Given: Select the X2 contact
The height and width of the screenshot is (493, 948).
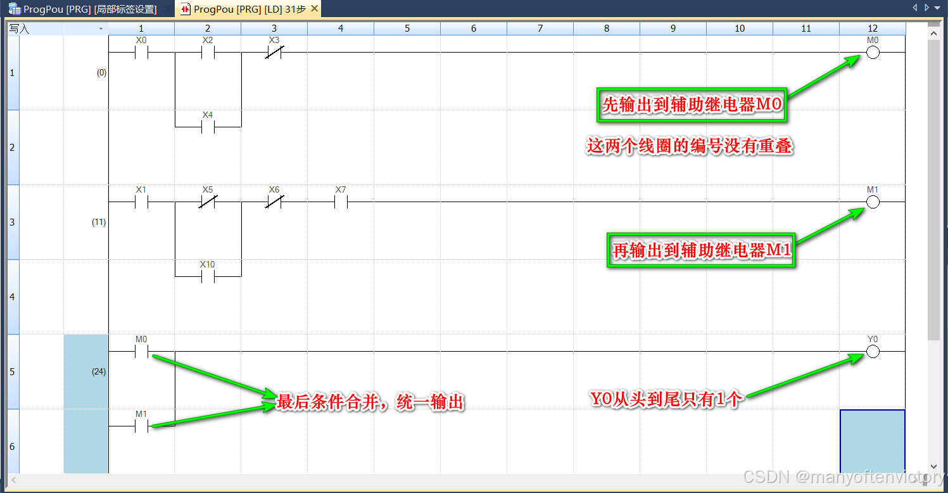Looking at the screenshot, I should pyautogui.click(x=208, y=53).
